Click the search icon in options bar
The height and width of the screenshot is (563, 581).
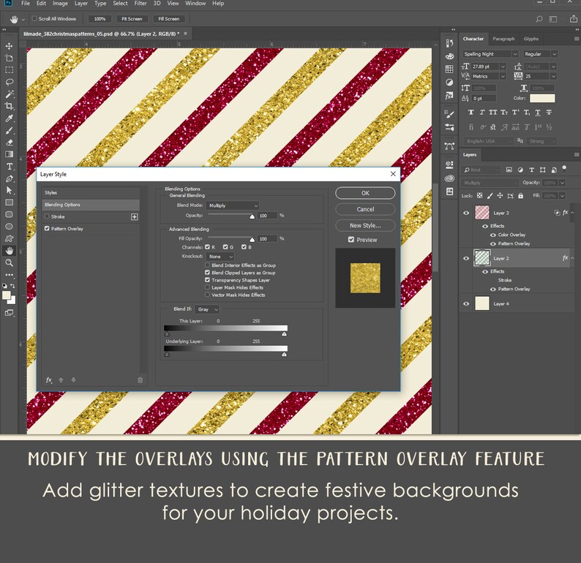pos(539,19)
